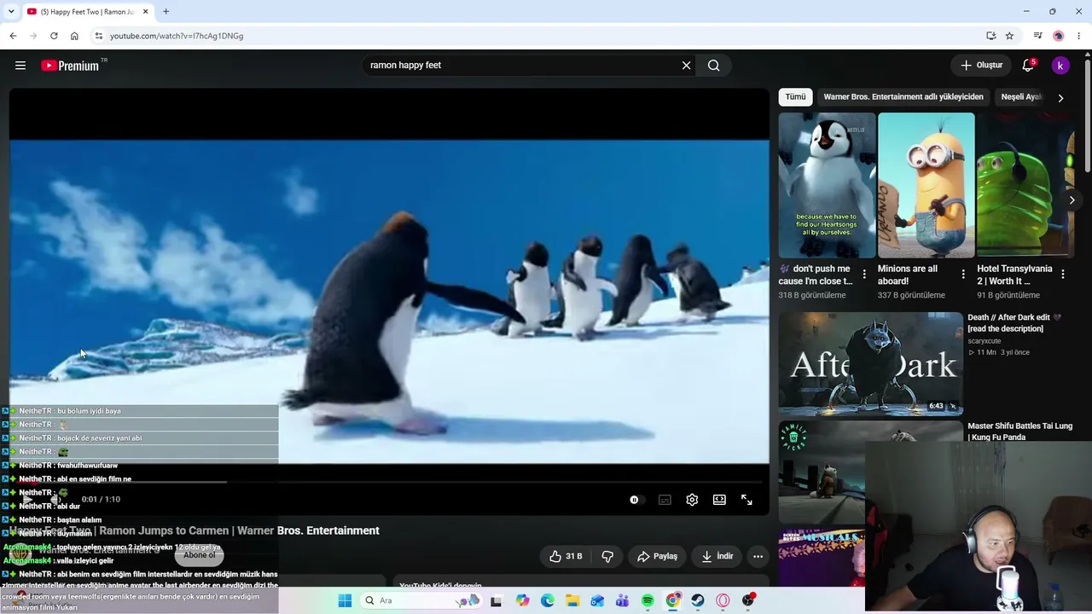Launch Copilot from the taskbar
Viewport: 1092px width, 614px height.
coord(522,600)
